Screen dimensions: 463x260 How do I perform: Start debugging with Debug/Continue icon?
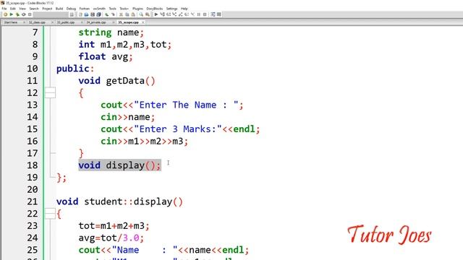(156, 14)
